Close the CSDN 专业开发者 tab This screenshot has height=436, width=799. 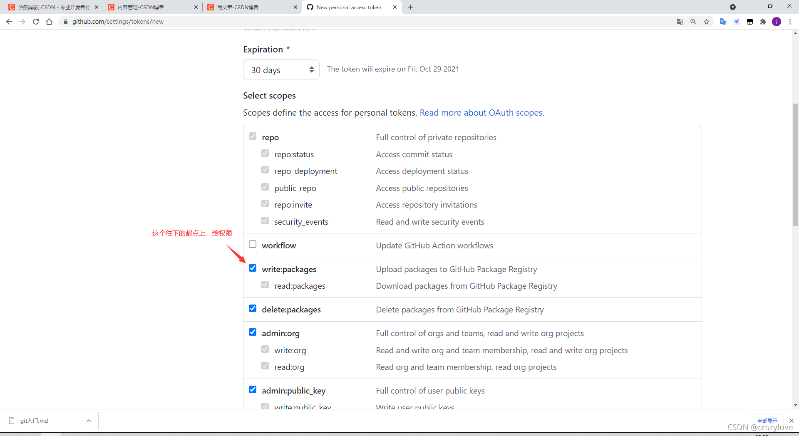coord(97,7)
